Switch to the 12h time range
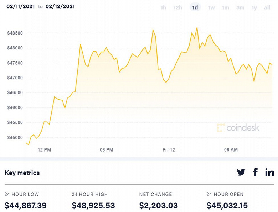This screenshot has width=278, height=212. (178, 7)
